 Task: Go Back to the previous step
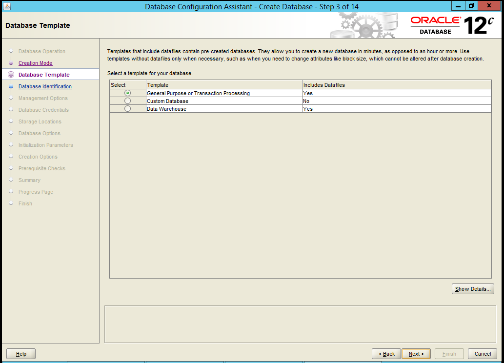point(386,354)
